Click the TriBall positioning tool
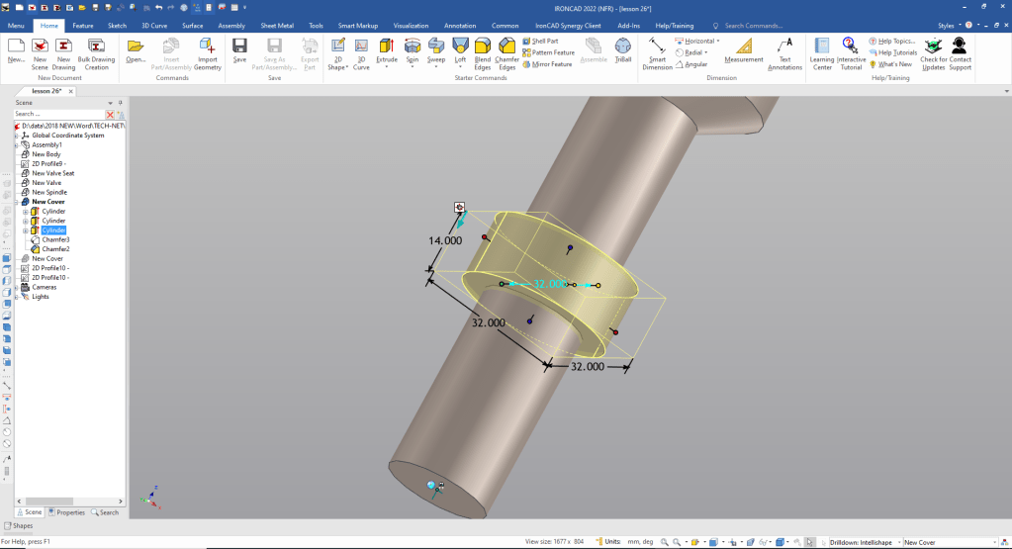This screenshot has height=549, width=1012. (623, 50)
